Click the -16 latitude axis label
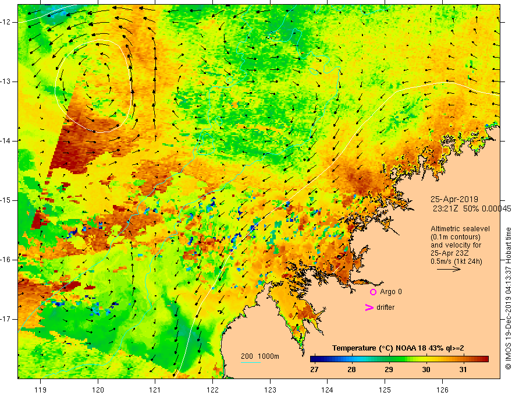 [x=6, y=260]
